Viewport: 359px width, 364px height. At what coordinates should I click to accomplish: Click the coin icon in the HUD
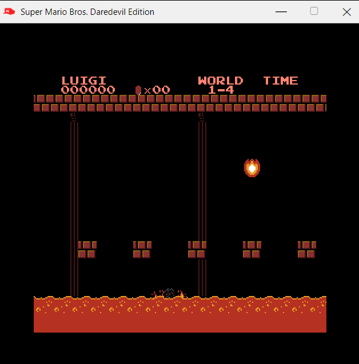pyautogui.click(x=138, y=90)
